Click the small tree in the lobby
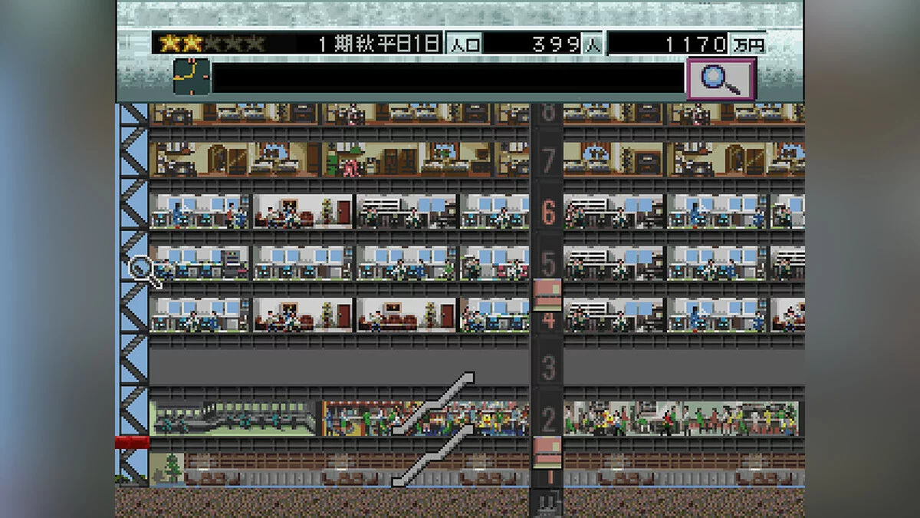920x518 pixels. tap(174, 469)
